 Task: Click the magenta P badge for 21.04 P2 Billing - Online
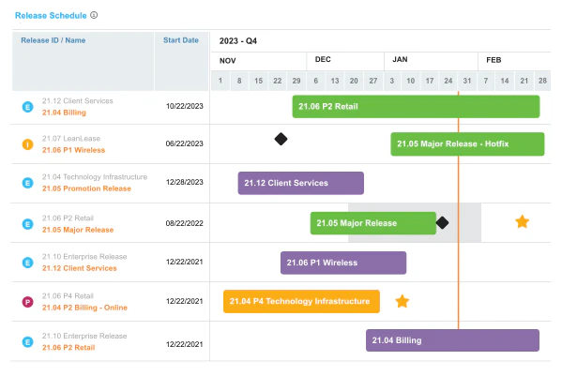coord(27,302)
